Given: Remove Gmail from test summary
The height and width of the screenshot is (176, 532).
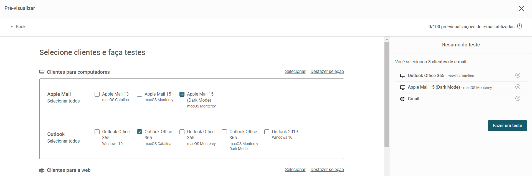Looking at the screenshot, I should coord(518,98).
